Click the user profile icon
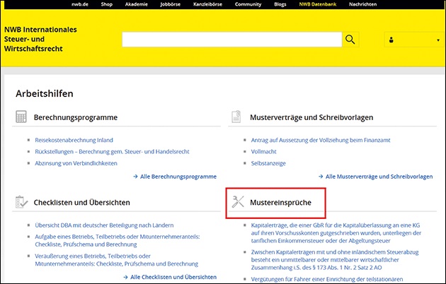This screenshot has width=446, height=284. 391,40
